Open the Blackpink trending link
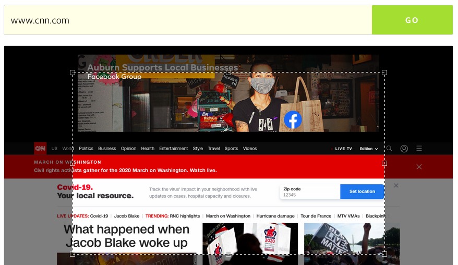Image resolution: width=458 pixels, height=265 pixels. (376, 216)
